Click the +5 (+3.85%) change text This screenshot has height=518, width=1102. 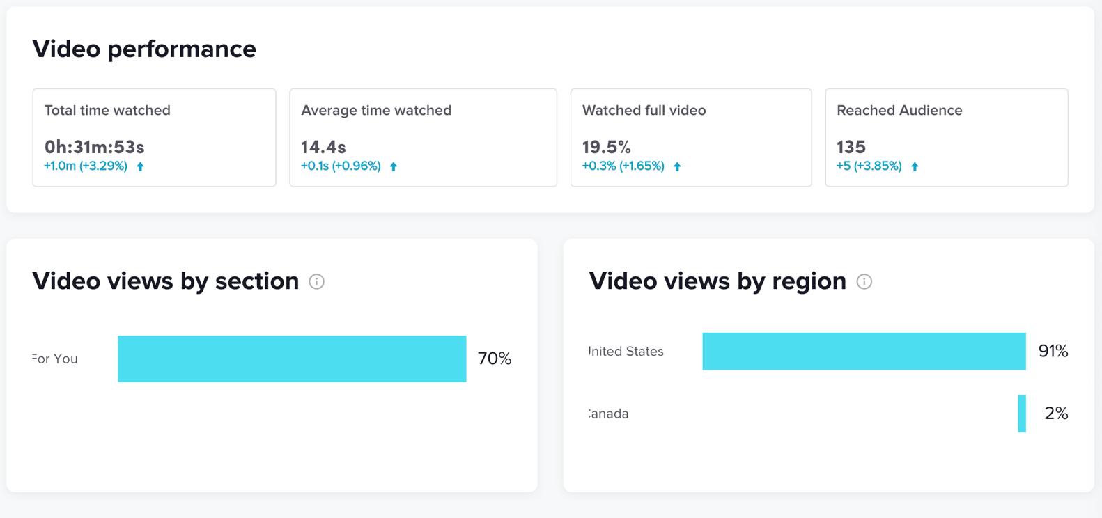point(869,166)
